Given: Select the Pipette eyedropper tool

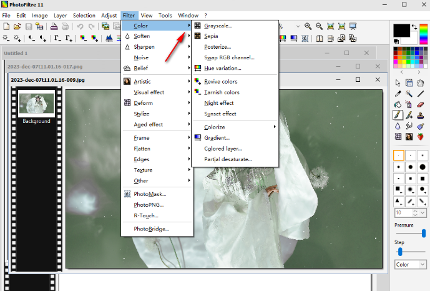Looking at the screenshot, I should point(398,94).
